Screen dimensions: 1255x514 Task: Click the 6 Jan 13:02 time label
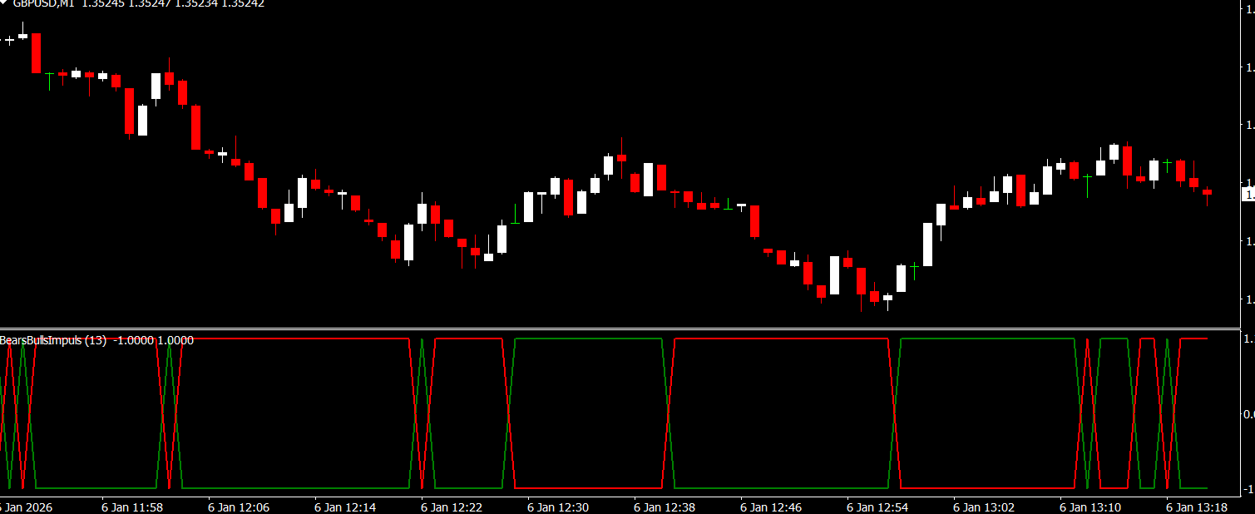984,507
